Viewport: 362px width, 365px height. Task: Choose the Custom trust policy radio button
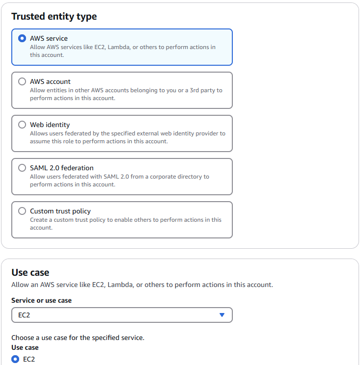[22, 211]
